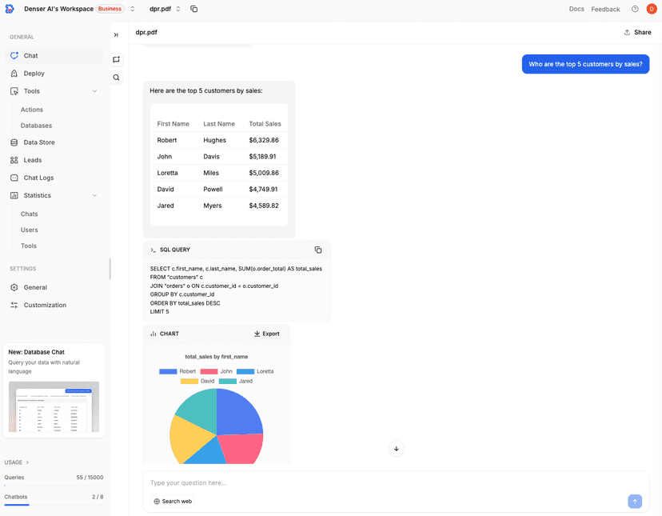Image resolution: width=662 pixels, height=516 pixels.
Task: Start a new chat conversation
Action: click(x=116, y=59)
